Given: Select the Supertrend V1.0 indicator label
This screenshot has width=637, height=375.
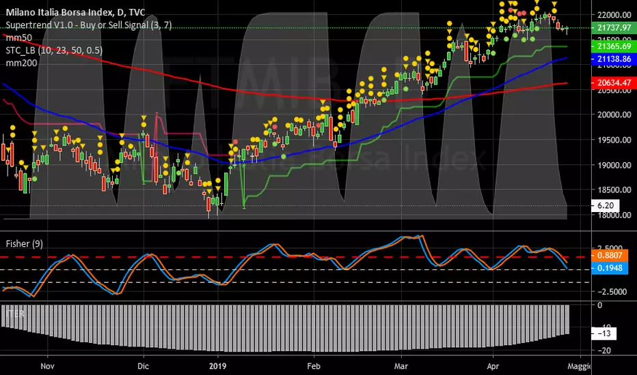Looking at the screenshot, I should click(89, 25).
